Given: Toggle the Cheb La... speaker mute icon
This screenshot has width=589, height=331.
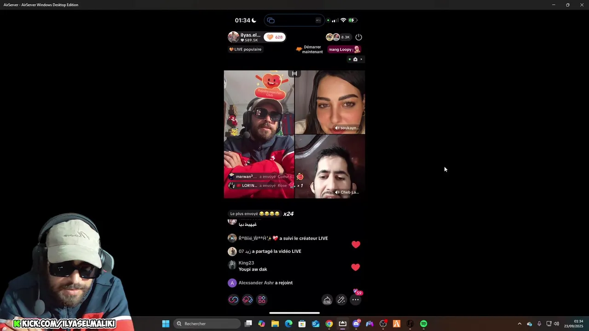Looking at the screenshot, I should [337, 193].
